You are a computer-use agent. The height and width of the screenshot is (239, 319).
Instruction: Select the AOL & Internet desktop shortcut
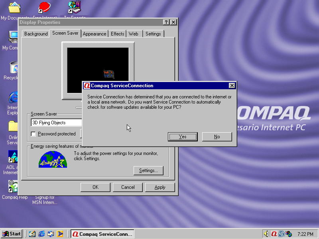point(13,157)
